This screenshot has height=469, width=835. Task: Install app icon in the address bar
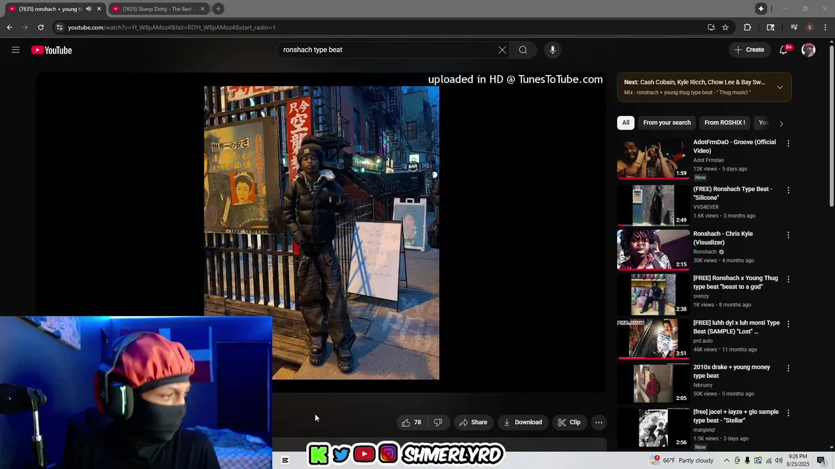tap(711, 27)
